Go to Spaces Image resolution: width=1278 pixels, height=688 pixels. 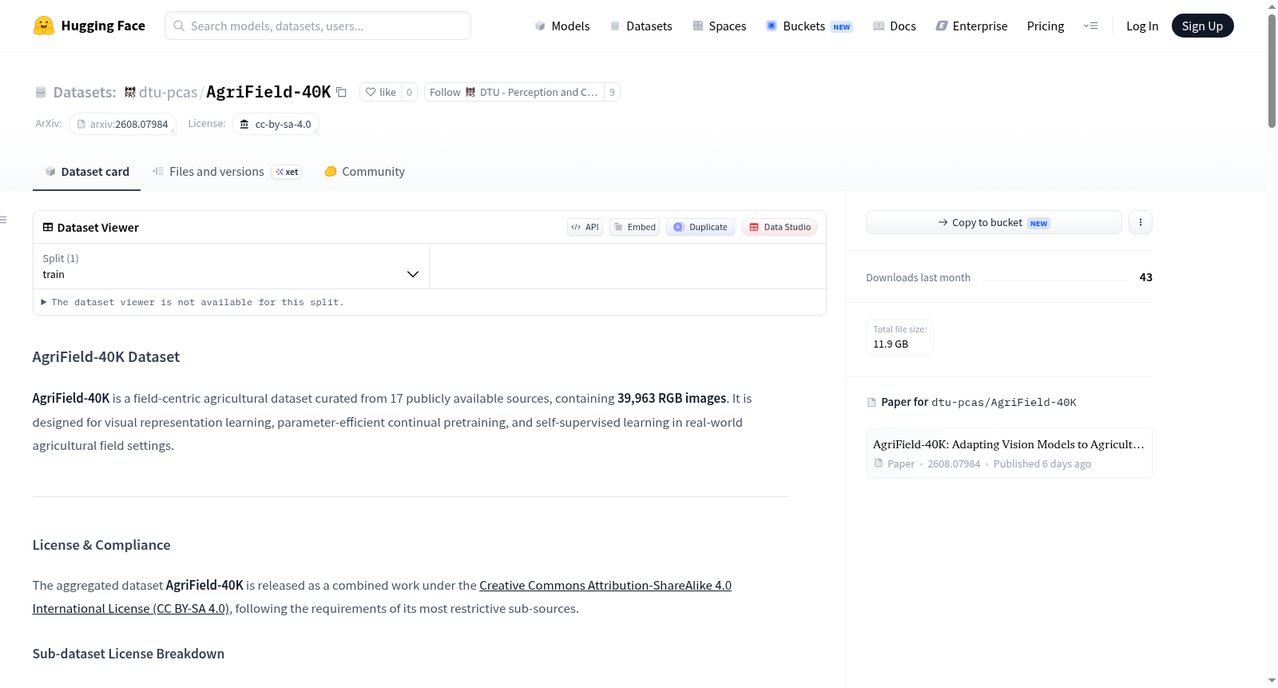coord(719,26)
